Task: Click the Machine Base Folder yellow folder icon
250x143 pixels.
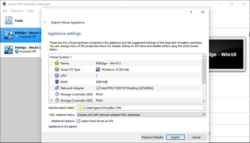Action: click(80, 108)
